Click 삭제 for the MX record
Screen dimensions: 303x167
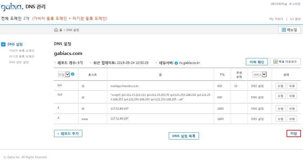pyautogui.click(x=292, y=86)
